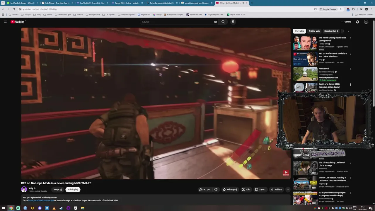Viewport: 375px width, 211px height.
Task: Select the Źródło: Voiy filter chip
Action: point(314,31)
